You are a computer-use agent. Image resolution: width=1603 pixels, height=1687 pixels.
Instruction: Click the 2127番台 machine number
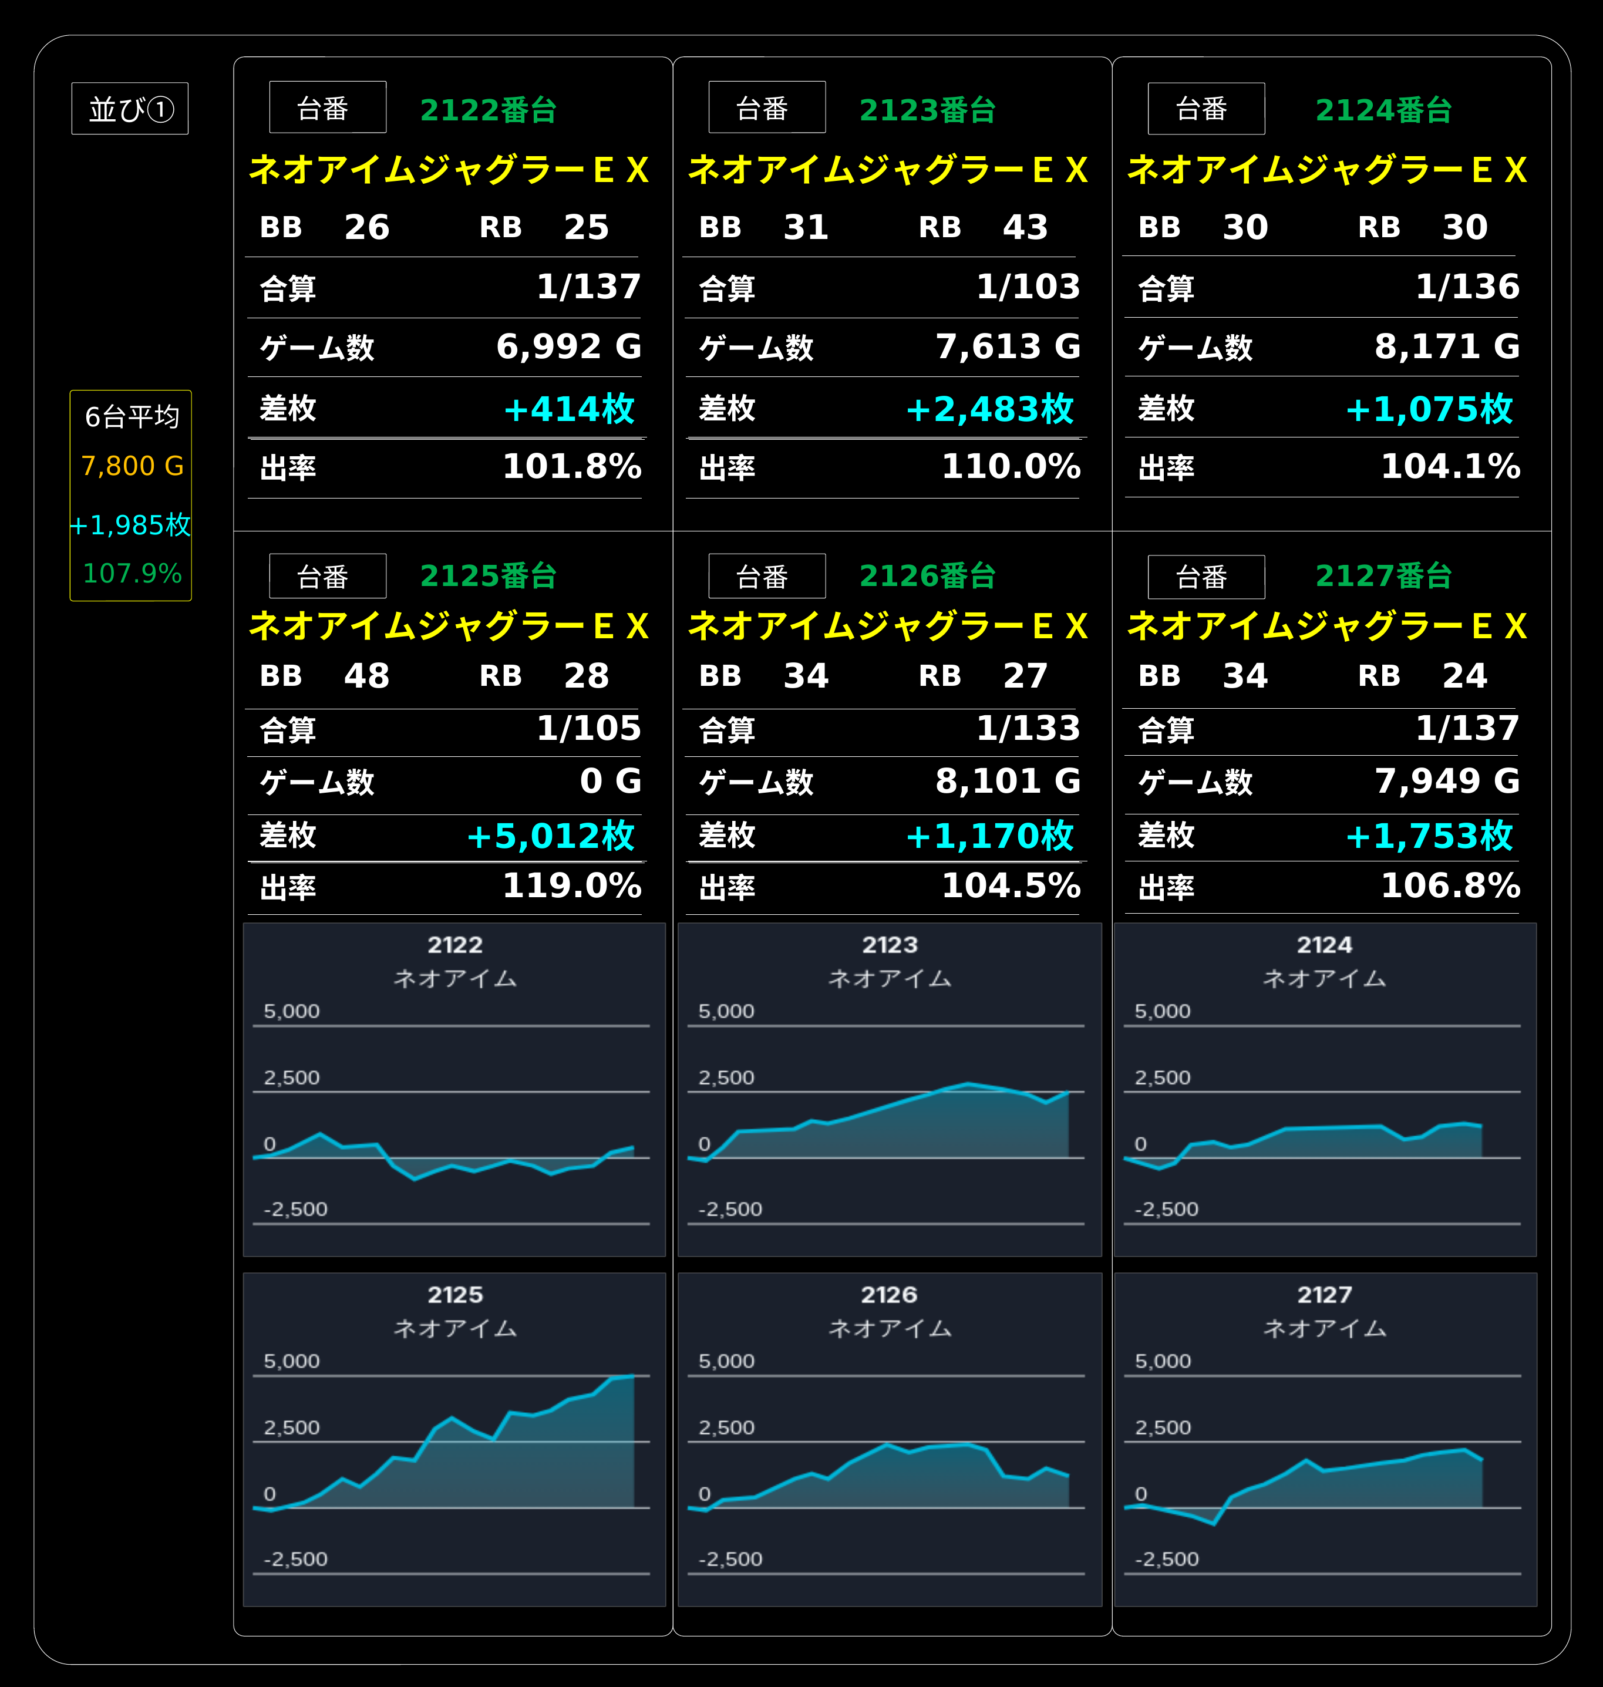pos(1383,576)
